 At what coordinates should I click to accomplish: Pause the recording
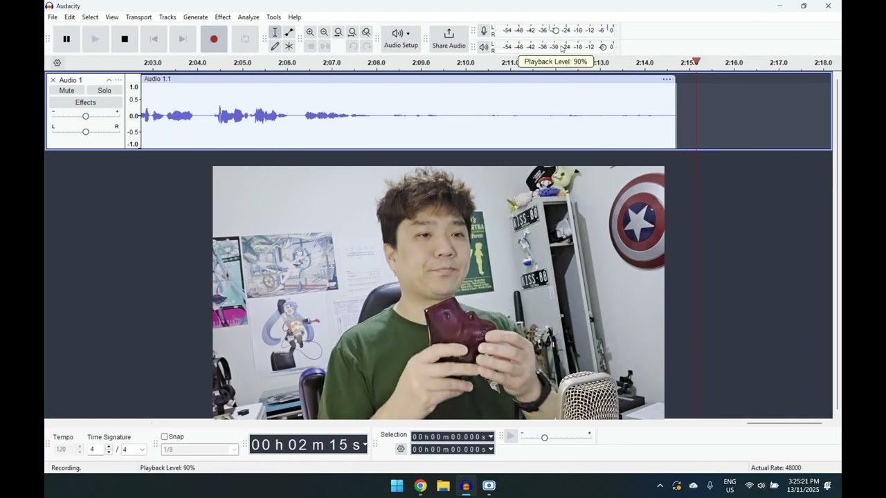click(66, 39)
